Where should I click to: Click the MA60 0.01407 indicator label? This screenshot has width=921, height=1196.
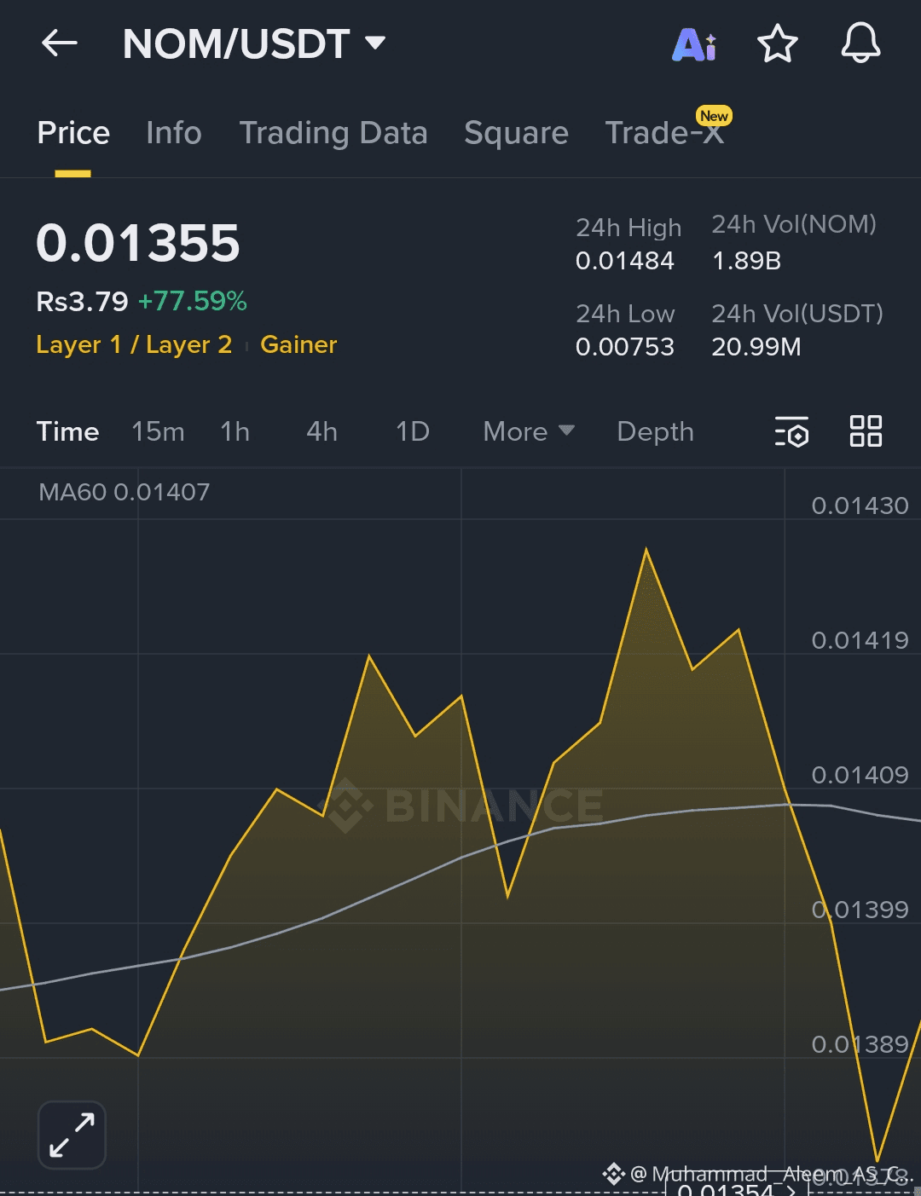click(125, 492)
